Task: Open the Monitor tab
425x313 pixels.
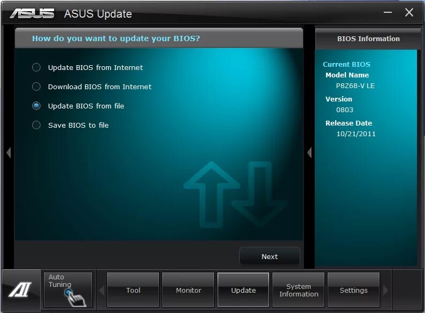Action: point(188,290)
